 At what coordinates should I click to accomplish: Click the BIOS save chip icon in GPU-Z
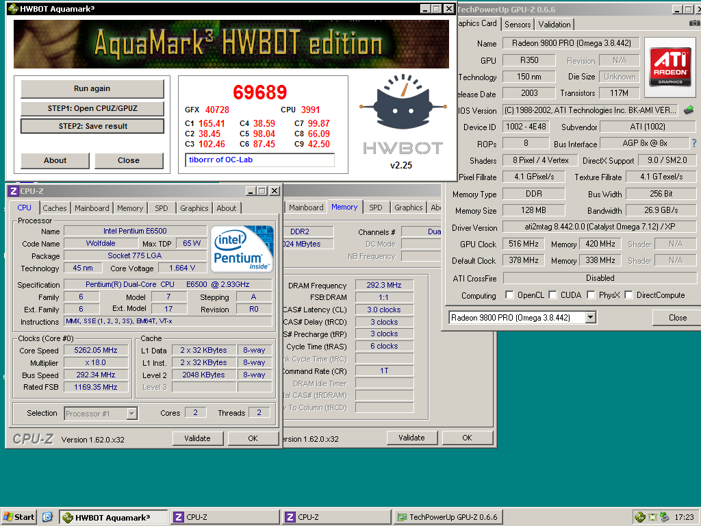(x=689, y=110)
